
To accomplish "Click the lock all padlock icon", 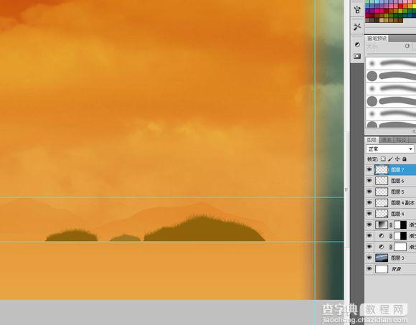I will click(405, 159).
